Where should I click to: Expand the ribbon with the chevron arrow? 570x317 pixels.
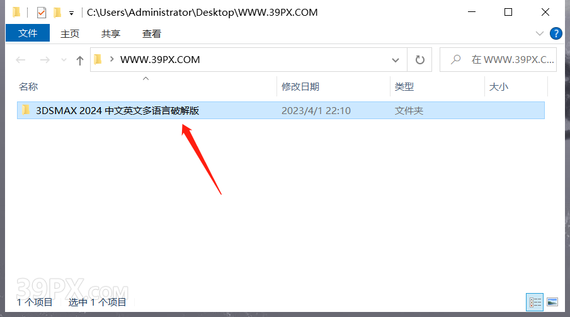click(540, 33)
